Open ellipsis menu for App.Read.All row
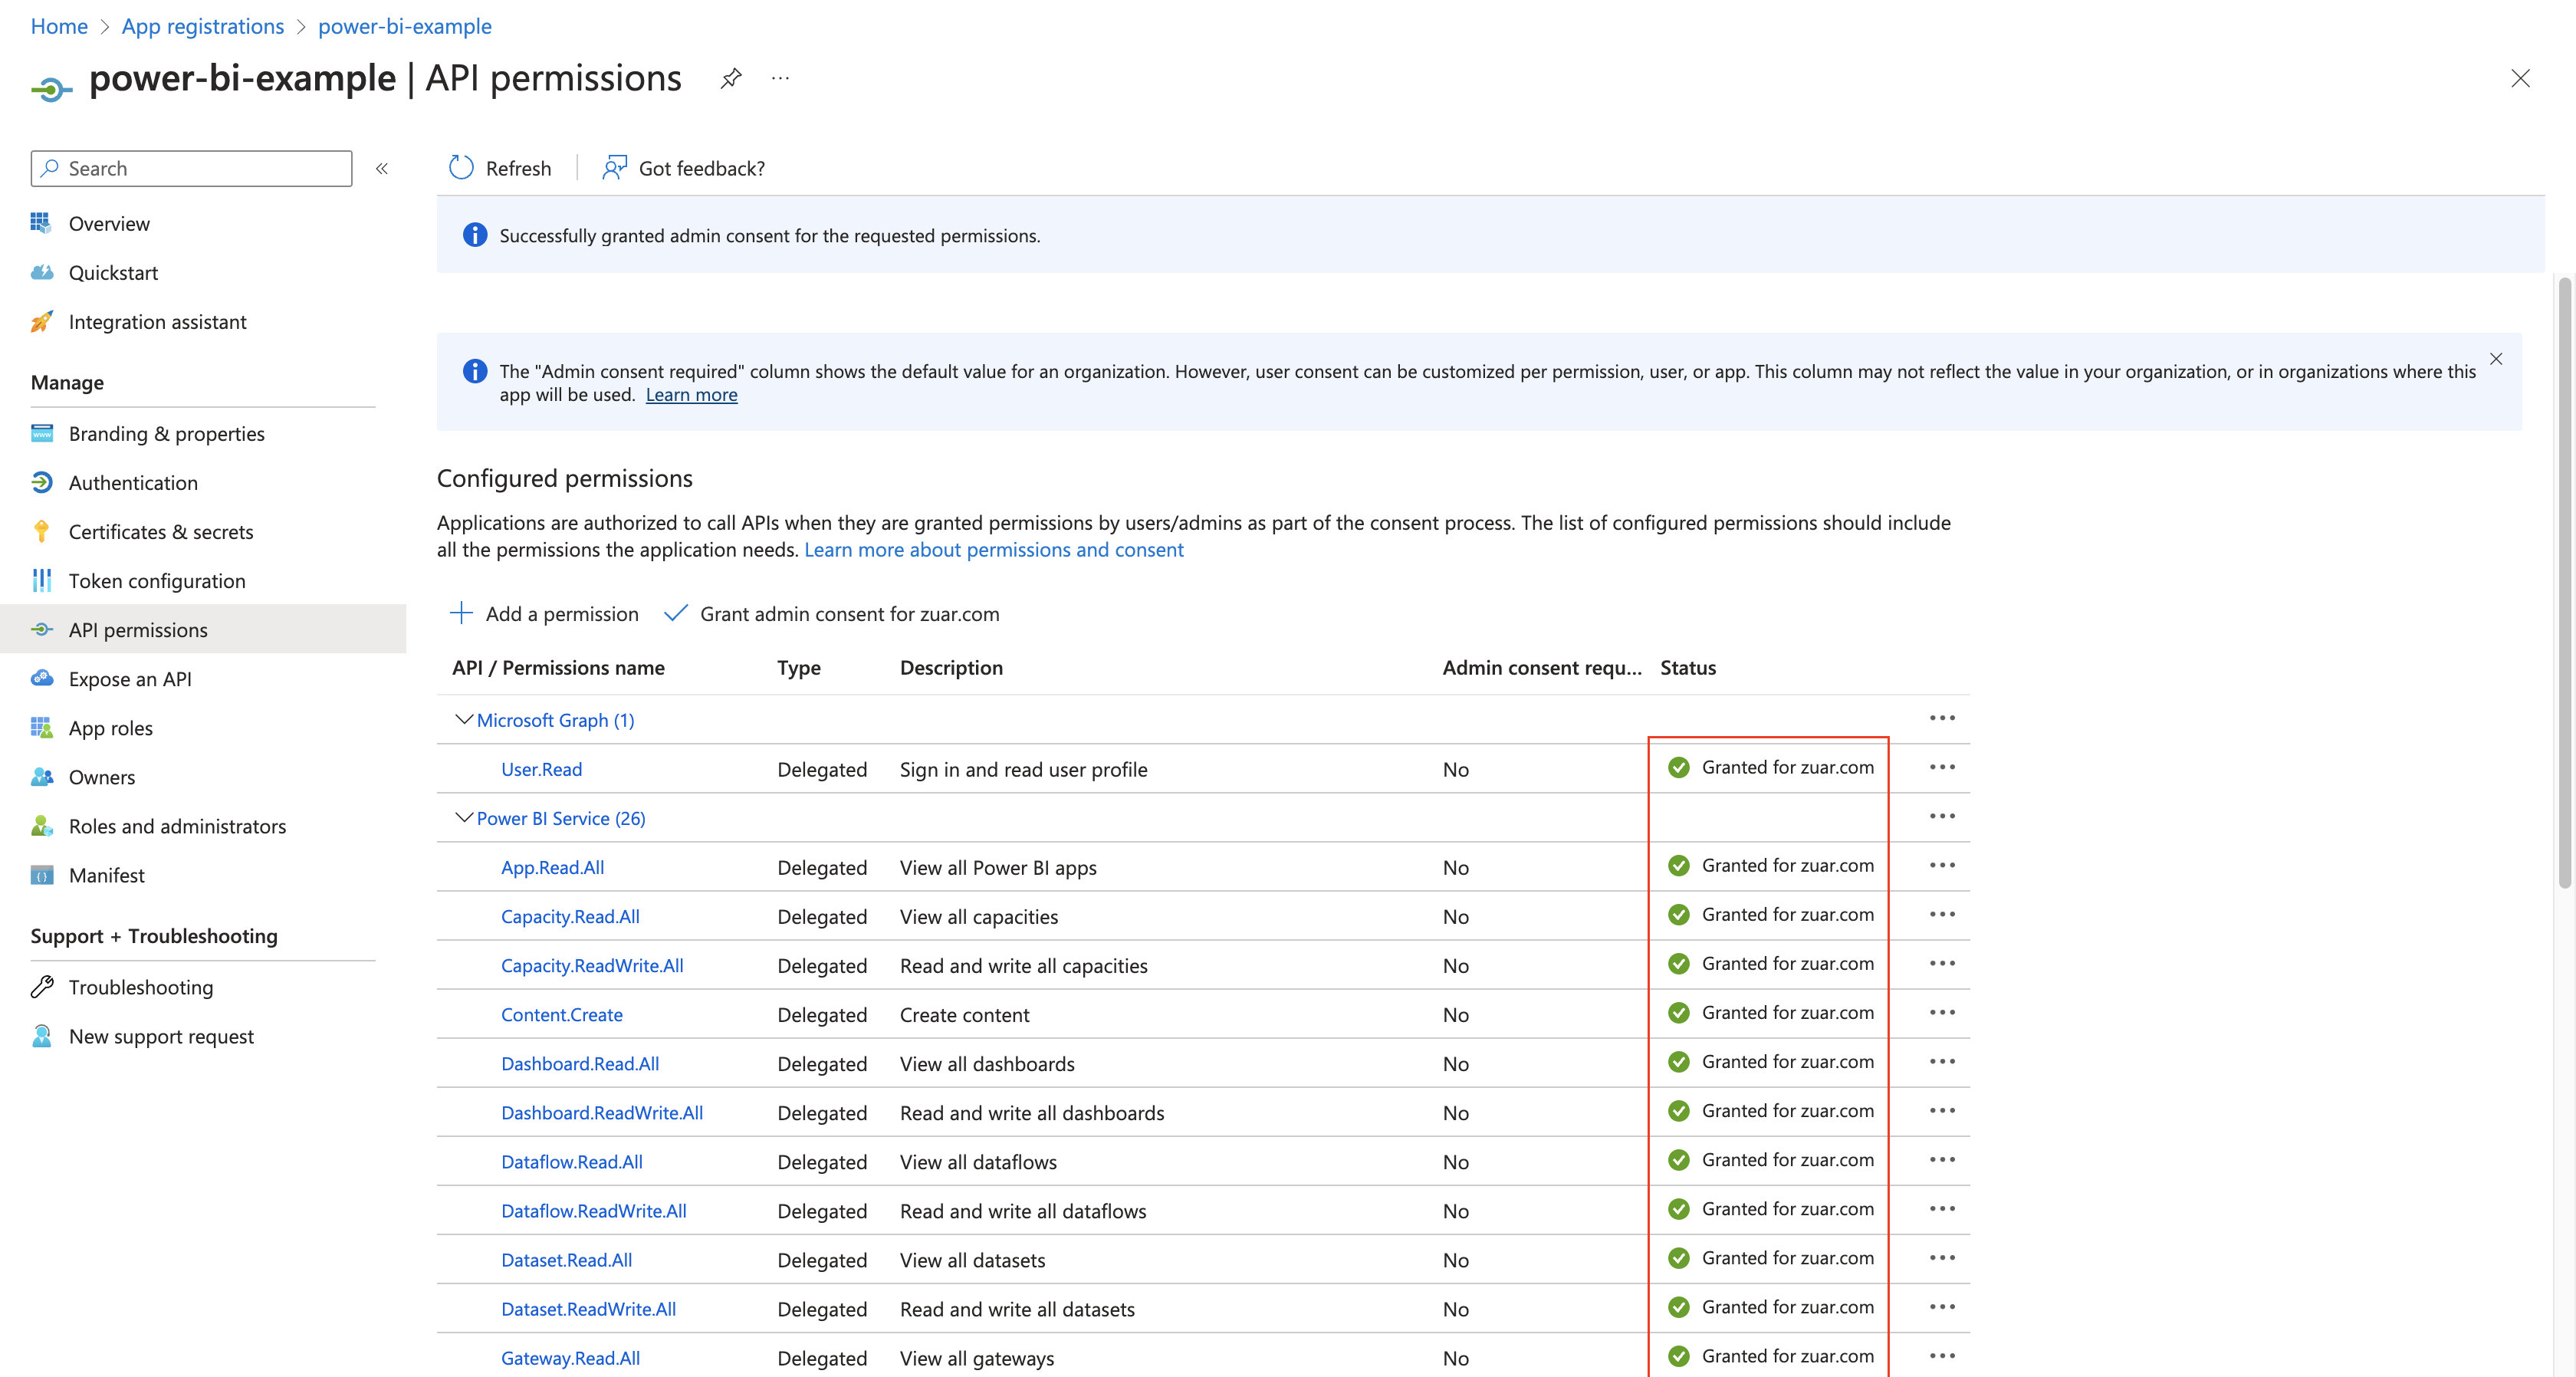 pos(1942,865)
